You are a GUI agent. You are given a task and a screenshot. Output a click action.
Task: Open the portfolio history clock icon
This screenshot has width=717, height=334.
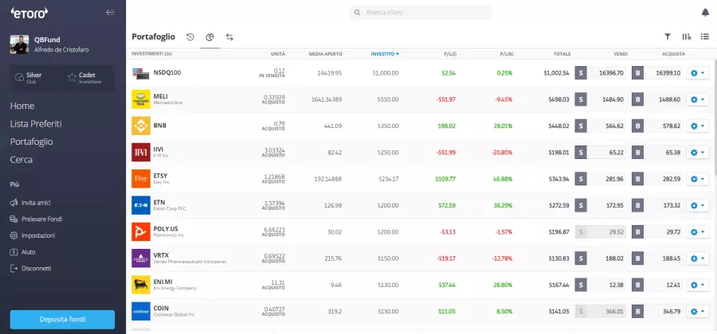(x=190, y=37)
